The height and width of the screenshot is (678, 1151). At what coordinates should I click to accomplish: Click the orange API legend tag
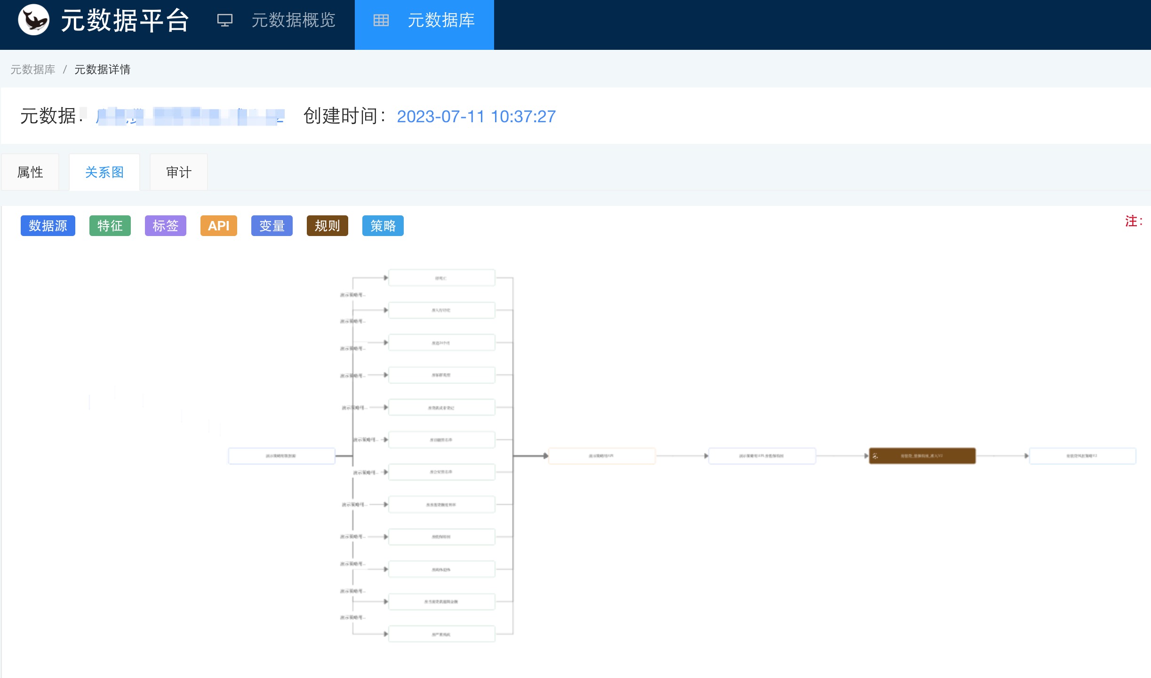(219, 226)
